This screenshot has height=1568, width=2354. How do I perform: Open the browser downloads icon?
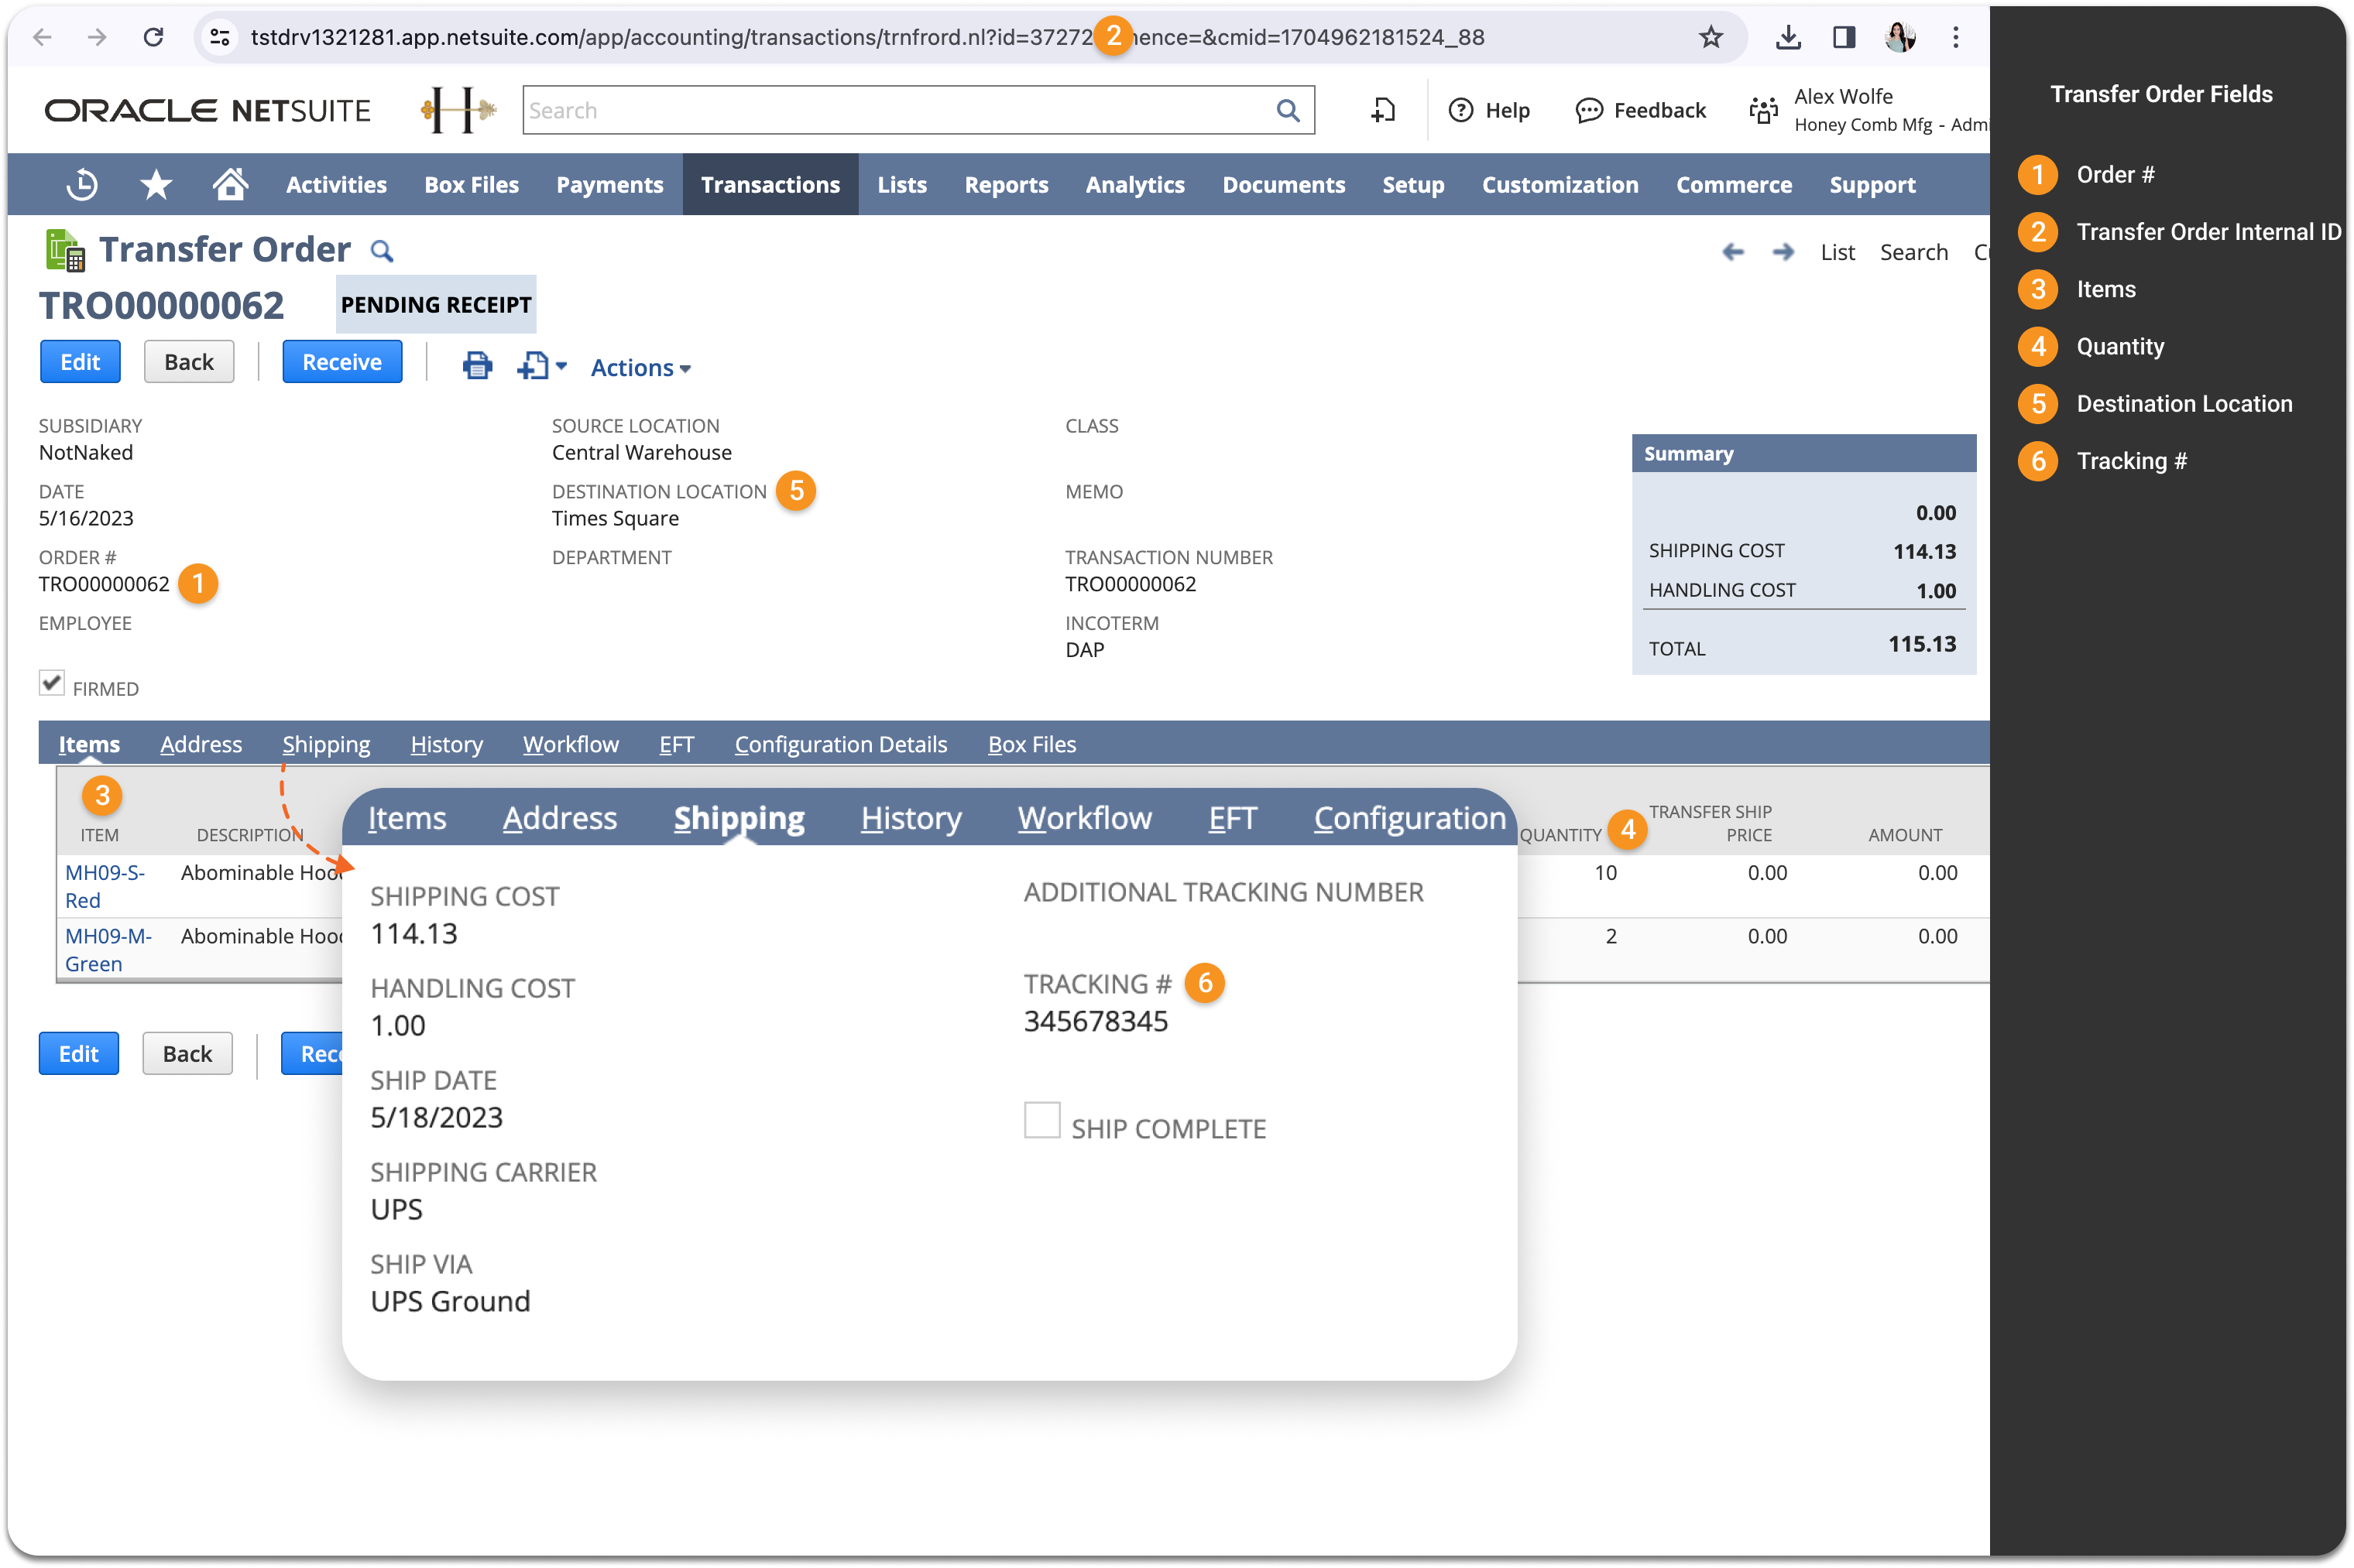coord(1788,38)
